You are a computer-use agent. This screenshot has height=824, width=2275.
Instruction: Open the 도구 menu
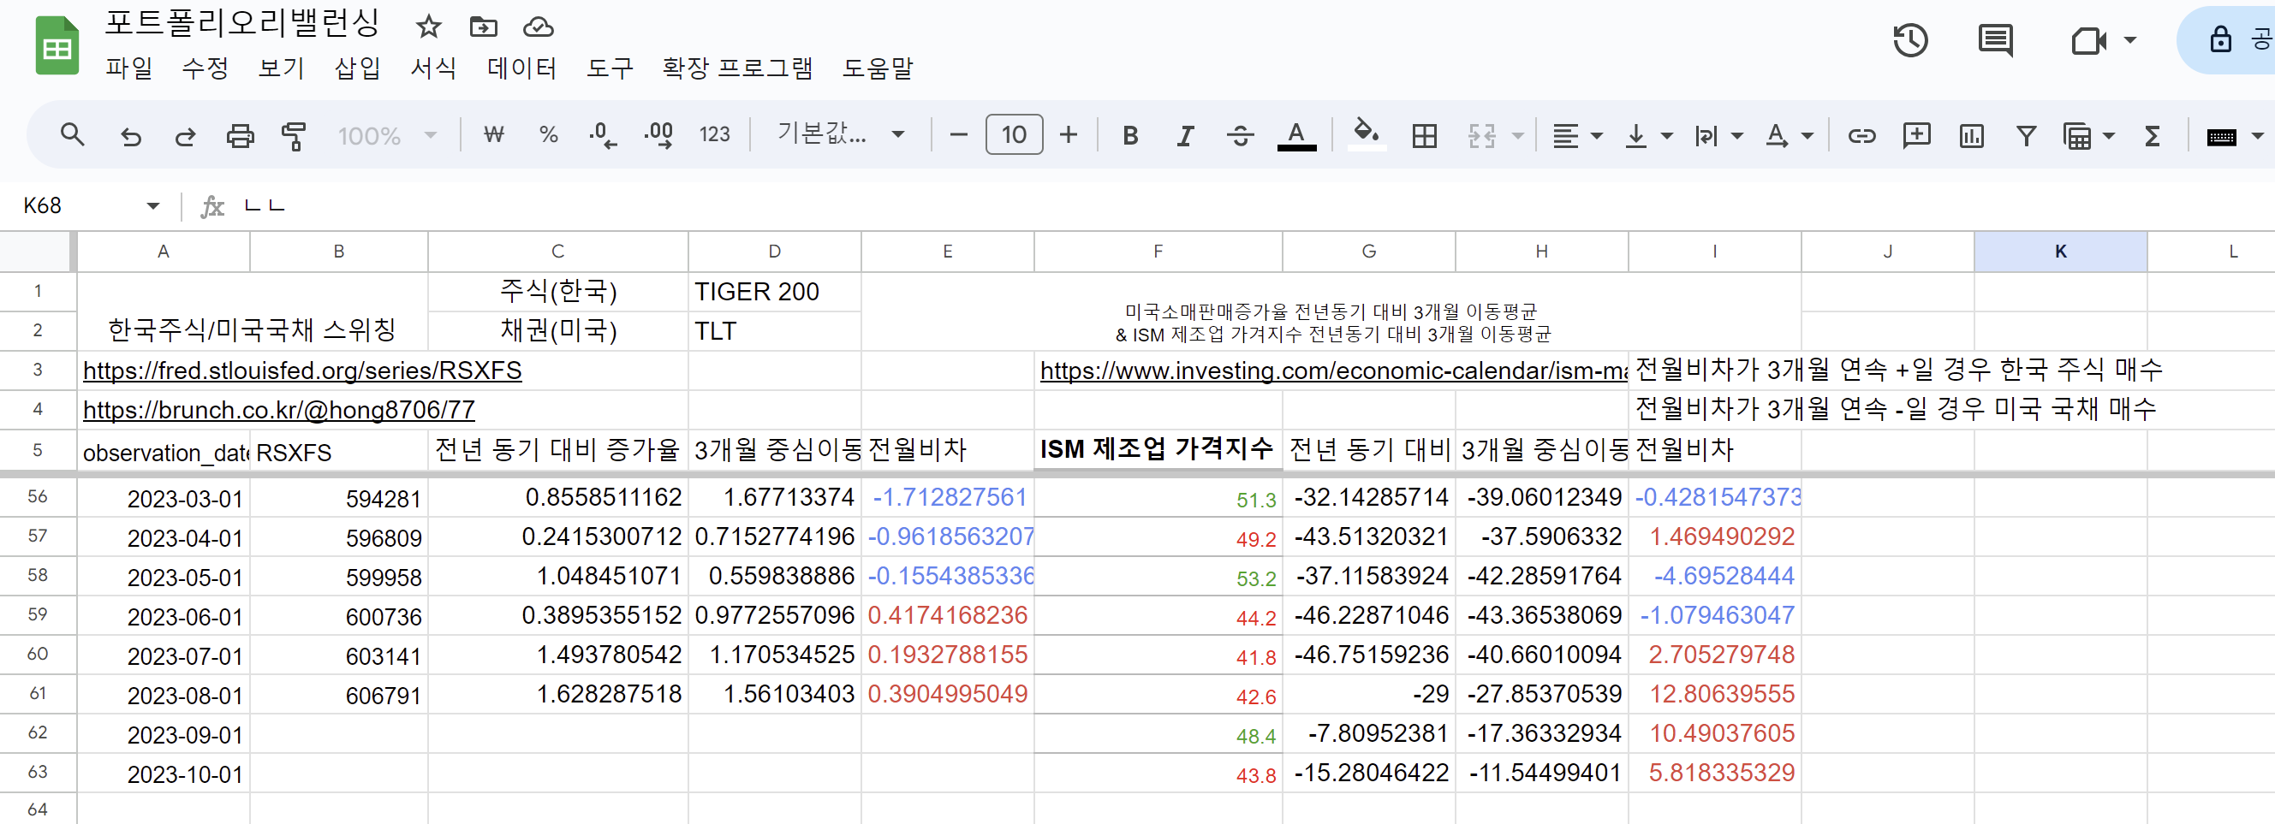coord(610,68)
